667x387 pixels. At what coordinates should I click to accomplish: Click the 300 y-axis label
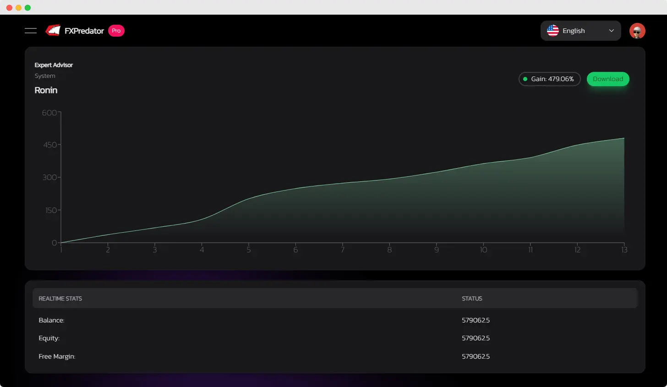pyautogui.click(x=49, y=177)
